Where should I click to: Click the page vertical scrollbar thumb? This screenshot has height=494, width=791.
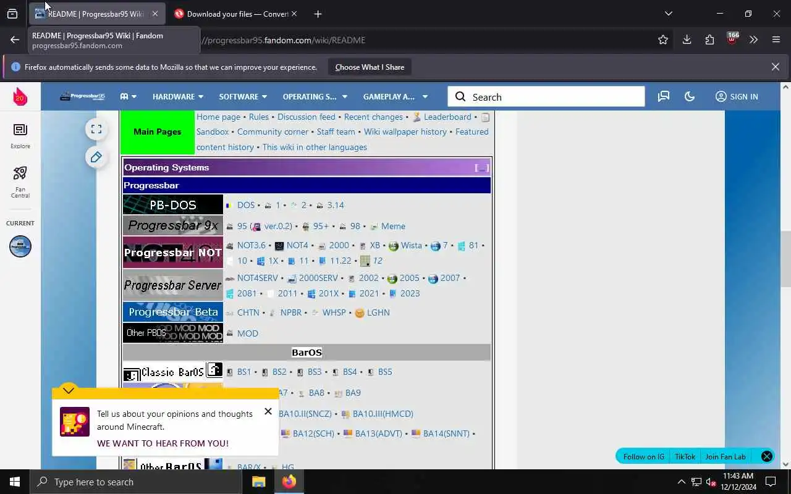coord(785,259)
